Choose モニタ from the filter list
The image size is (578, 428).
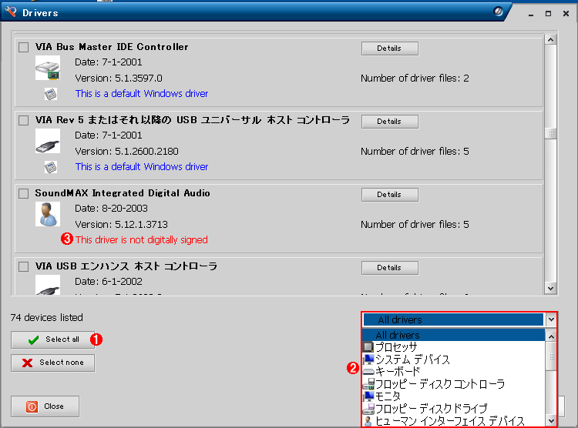(x=453, y=396)
